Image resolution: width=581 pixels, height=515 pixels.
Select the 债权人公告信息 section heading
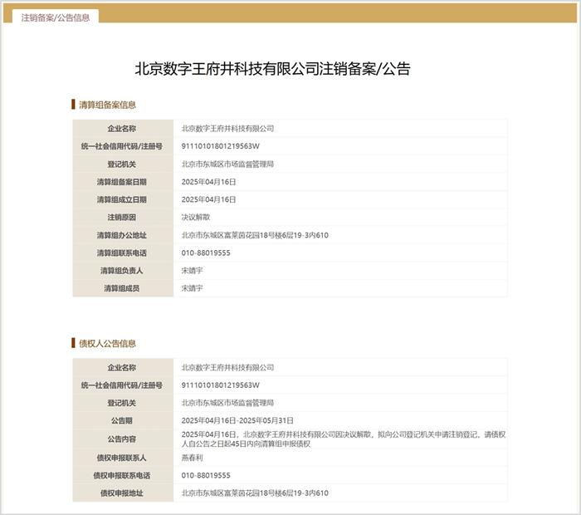107,343
